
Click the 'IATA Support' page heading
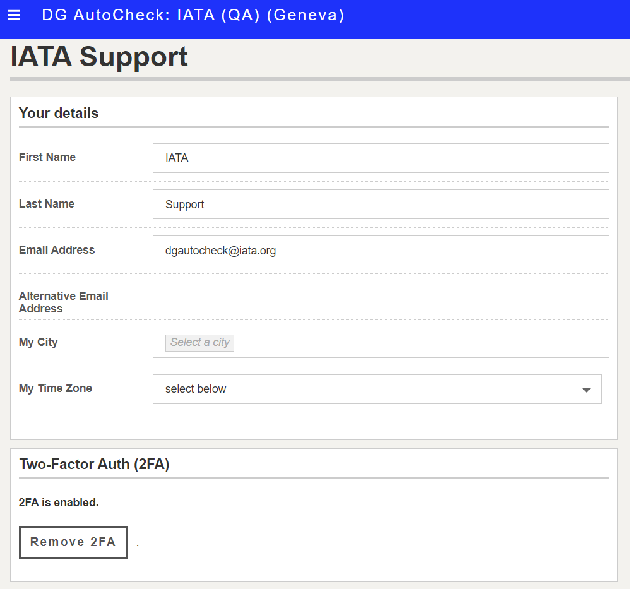point(99,57)
